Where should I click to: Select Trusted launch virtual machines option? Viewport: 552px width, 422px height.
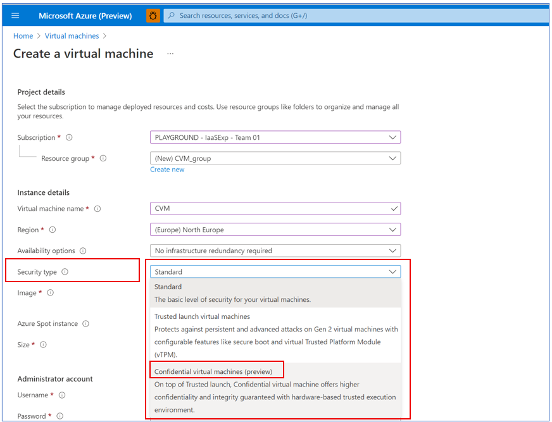point(275,335)
